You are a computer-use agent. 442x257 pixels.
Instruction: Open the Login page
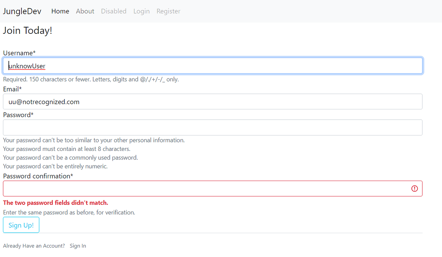coord(141,11)
